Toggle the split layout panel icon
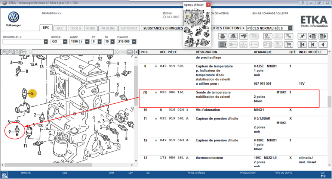Viewport: 332px width, 179px height. coord(129,52)
